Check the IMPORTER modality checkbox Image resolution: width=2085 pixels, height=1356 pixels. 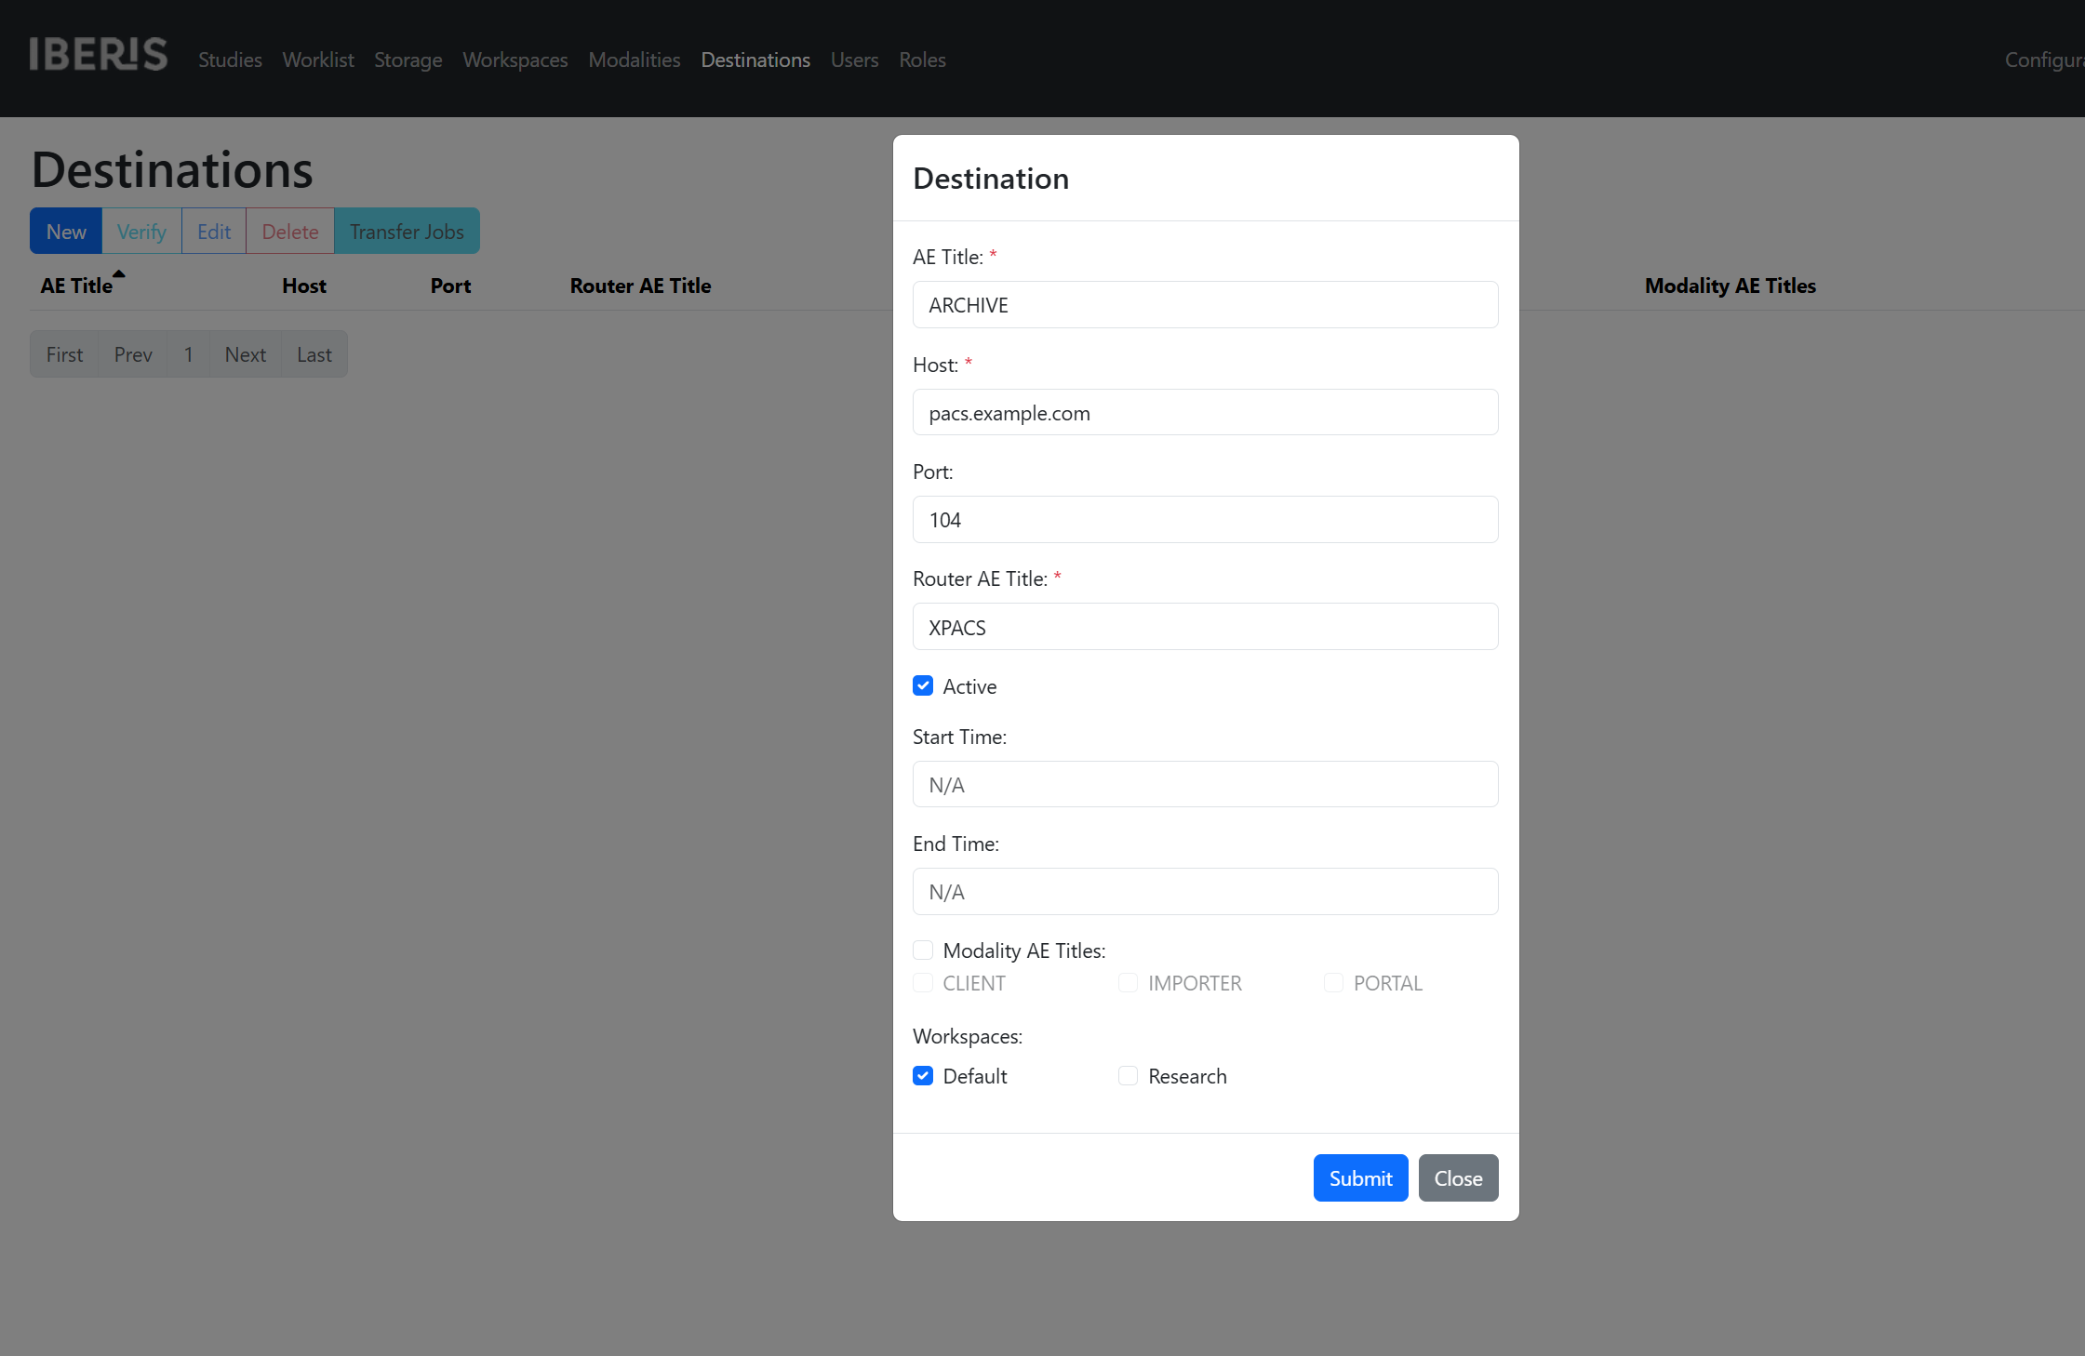pos(1128,982)
